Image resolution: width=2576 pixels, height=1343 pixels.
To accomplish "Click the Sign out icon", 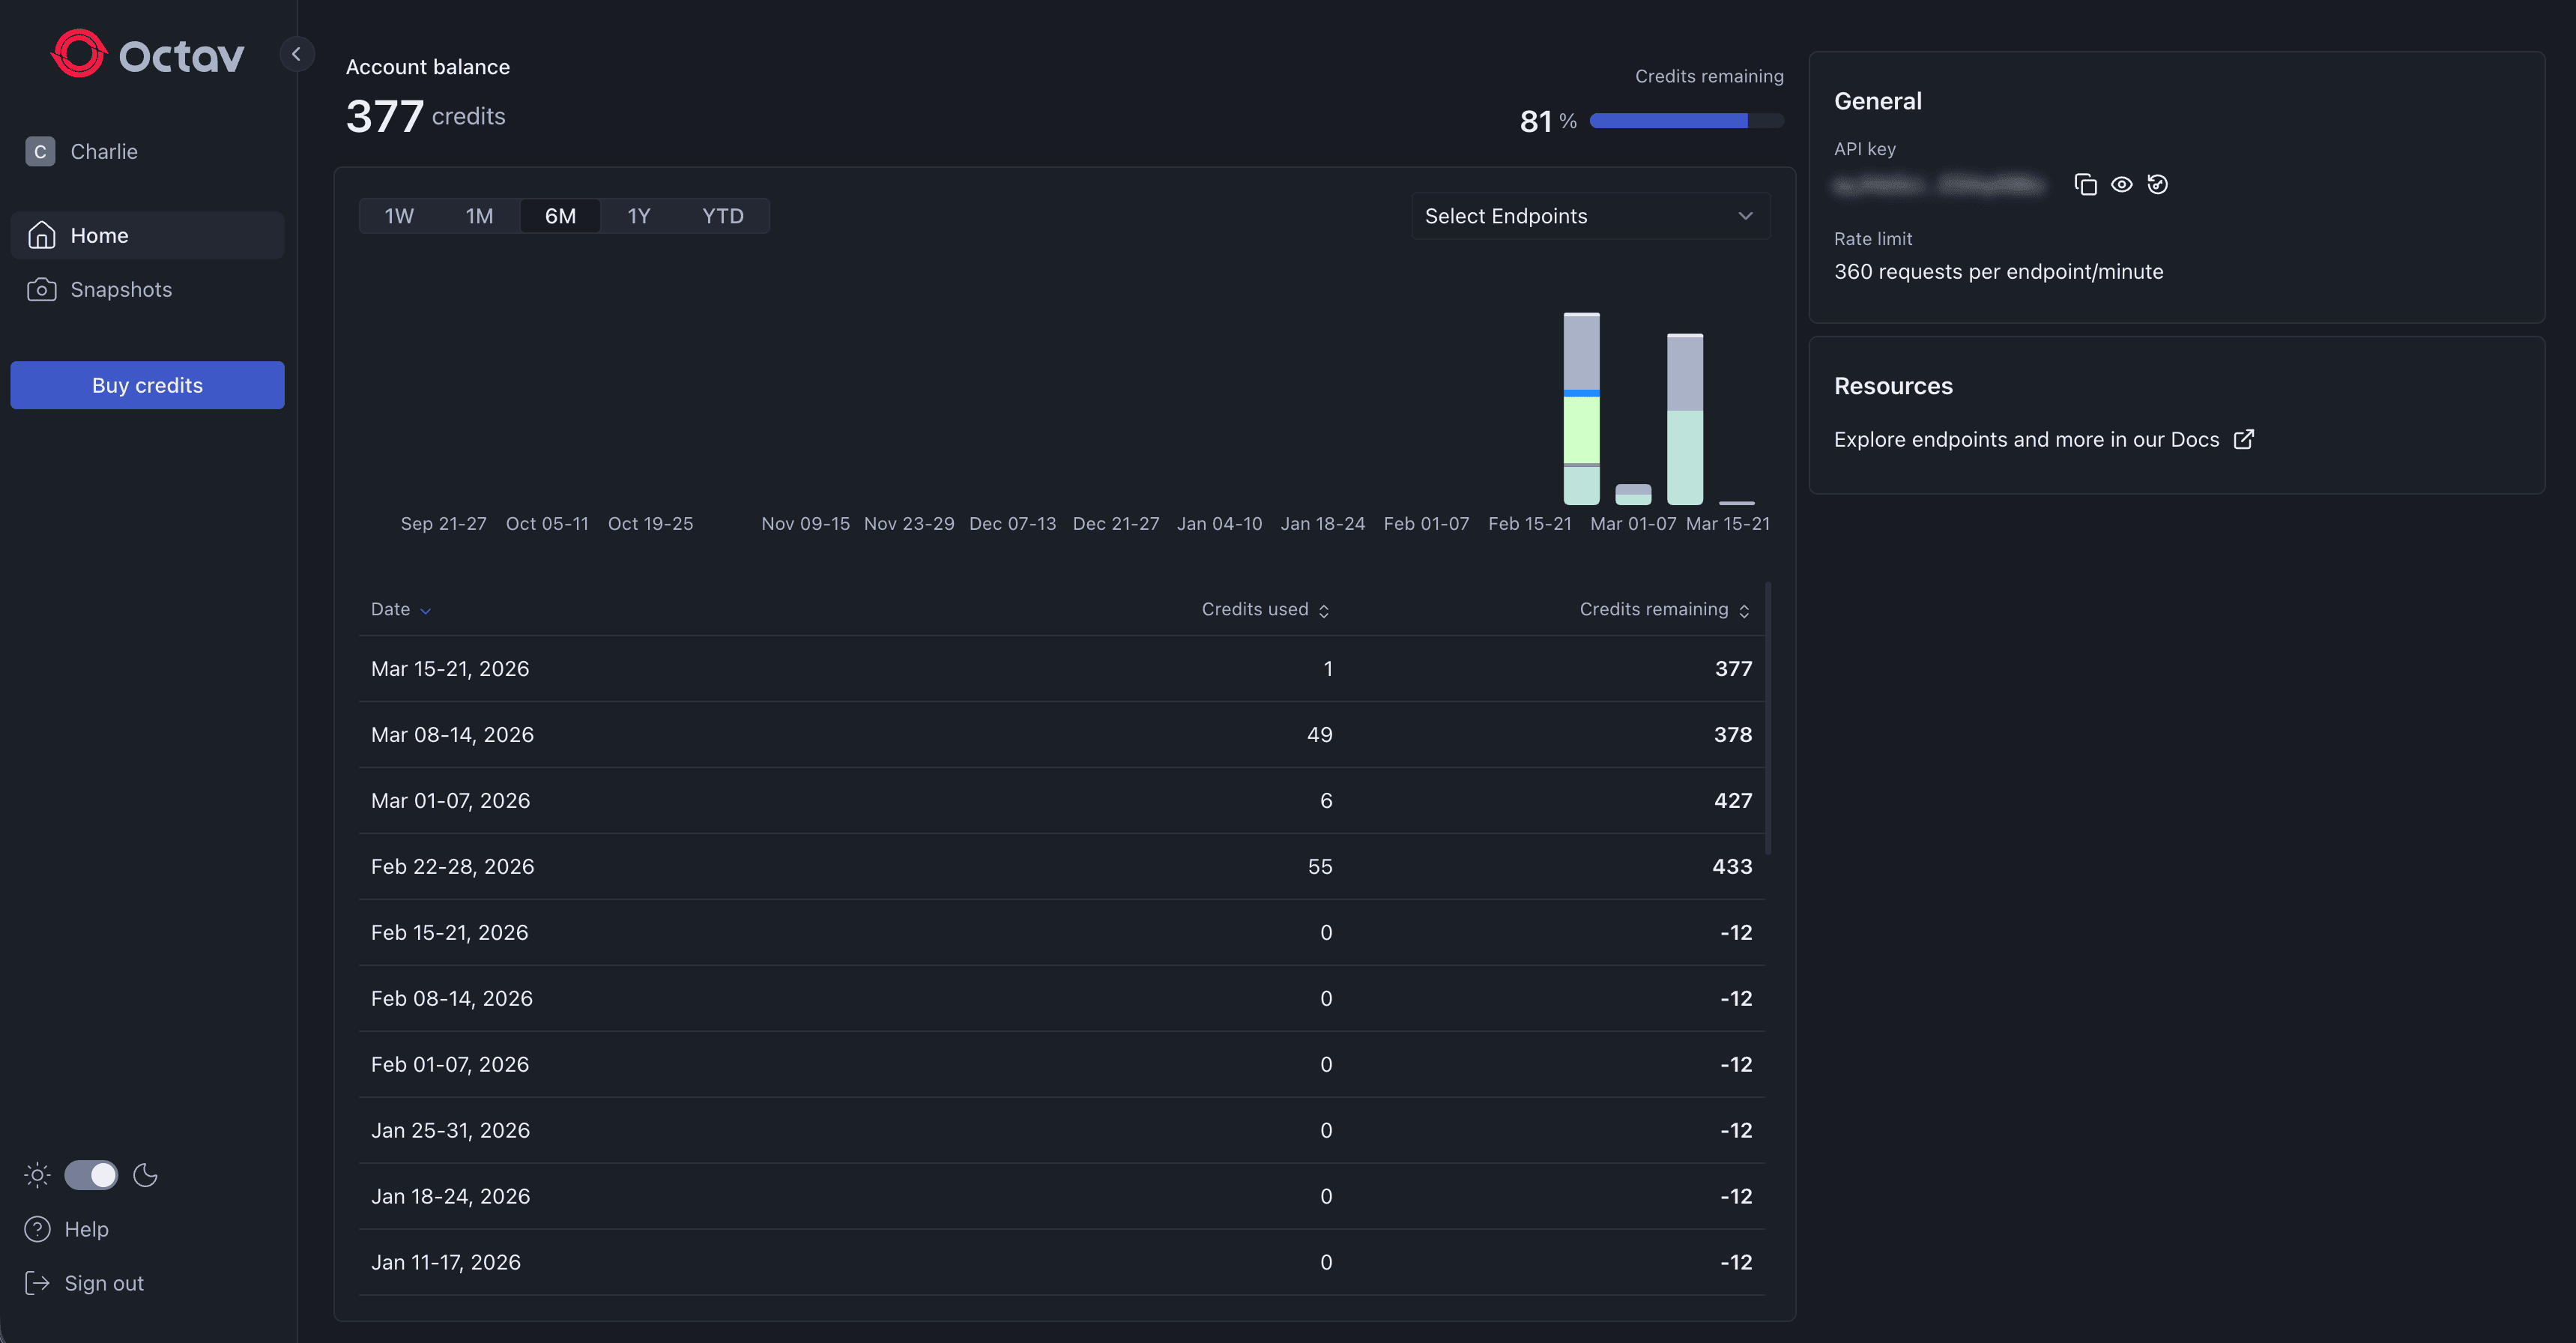I will click(36, 1283).
